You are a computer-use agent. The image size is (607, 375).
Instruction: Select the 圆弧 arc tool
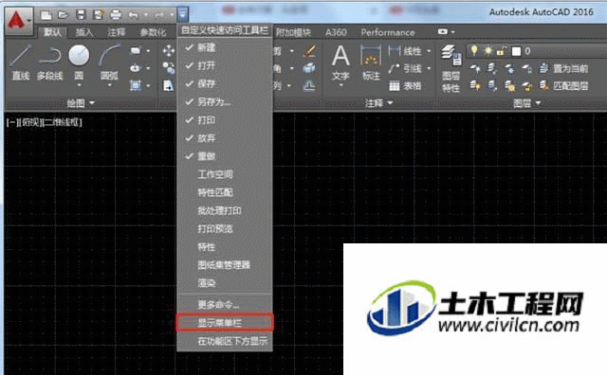pyautogui.click(x=109, y=63)
